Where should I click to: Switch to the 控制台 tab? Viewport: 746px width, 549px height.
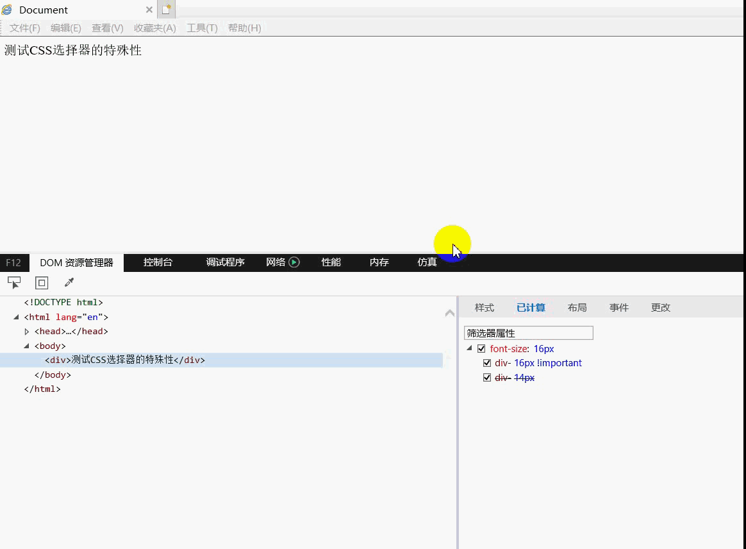click(x=158, y=262)
